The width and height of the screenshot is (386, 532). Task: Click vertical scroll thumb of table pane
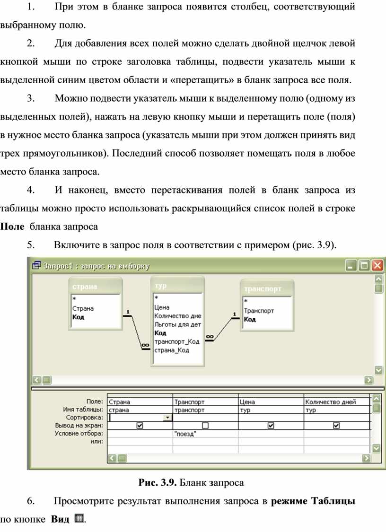(x=378, y=288)
